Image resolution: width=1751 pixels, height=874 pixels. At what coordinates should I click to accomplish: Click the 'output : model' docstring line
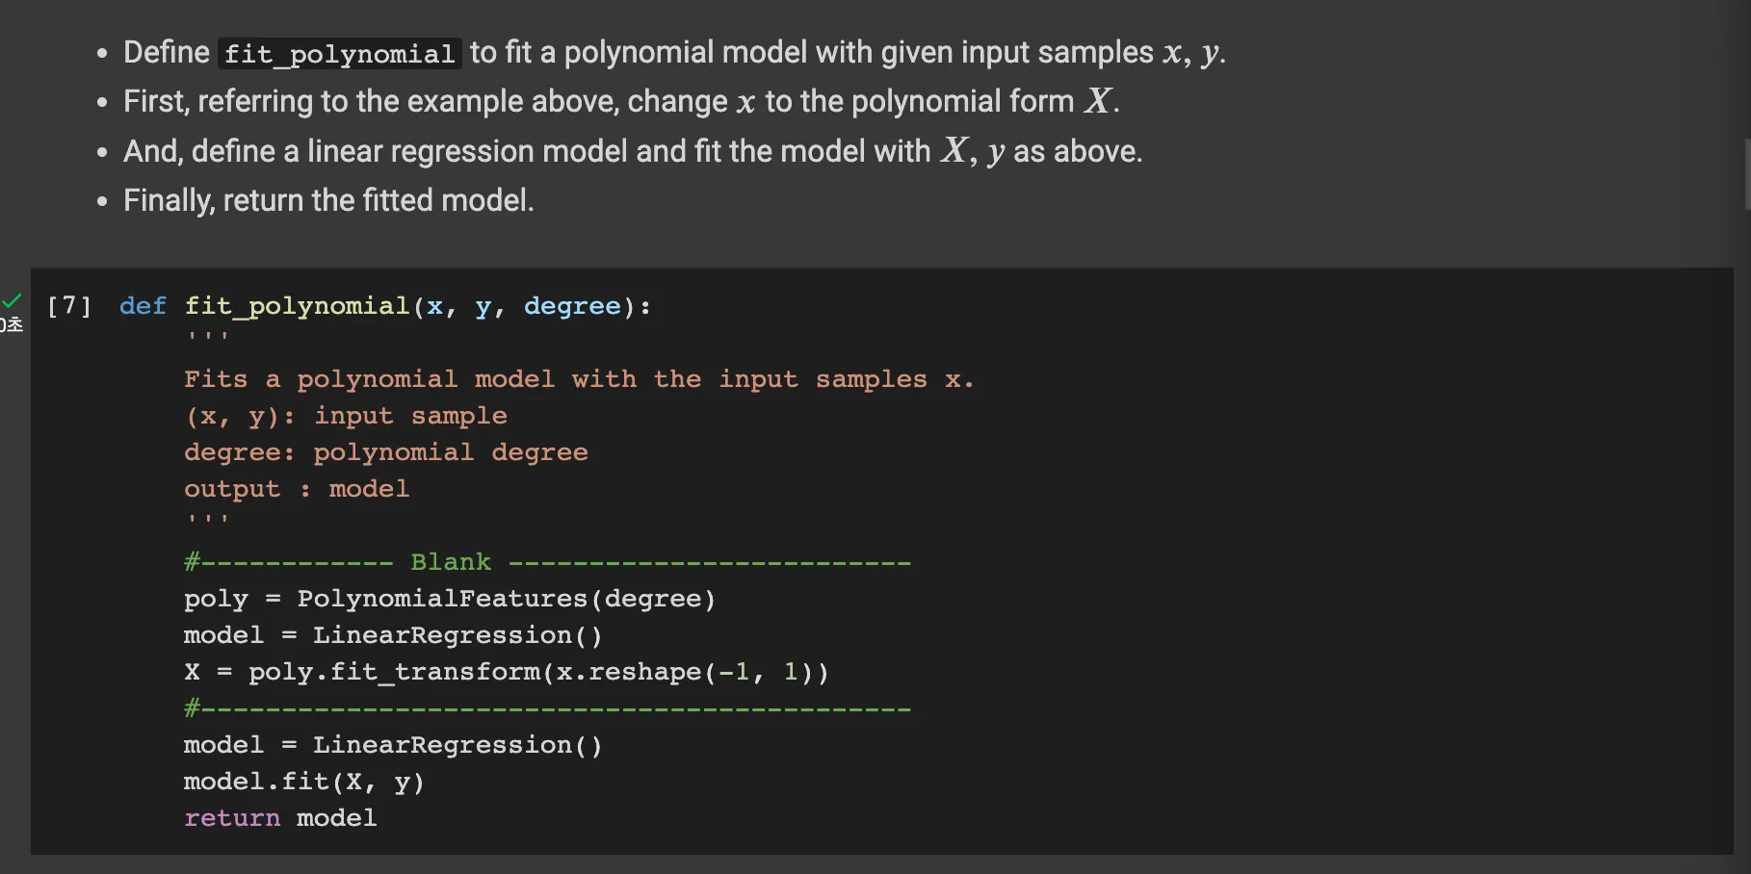(x=297, y=489)
